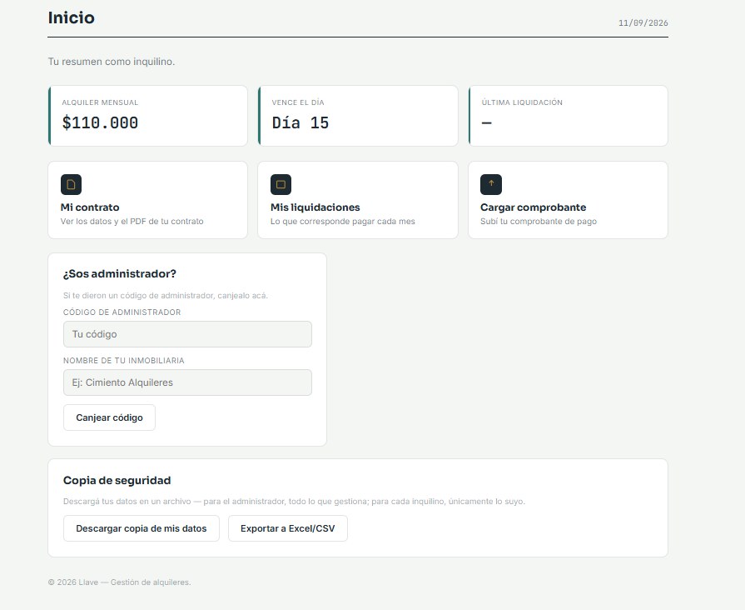Click the document icon on Mi contrato card
The height and width of the screenshot is (610, 745).
click(71, 185)
